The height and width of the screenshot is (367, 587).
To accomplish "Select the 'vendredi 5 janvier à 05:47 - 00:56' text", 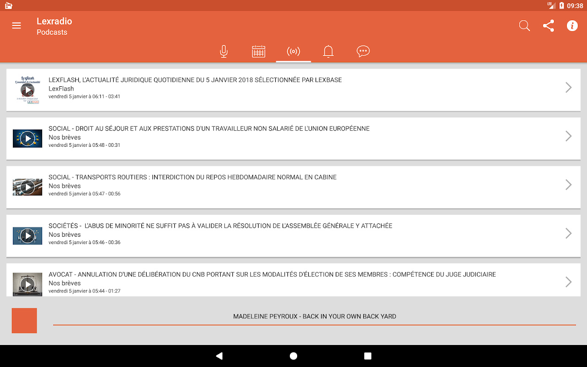I will [84, 194].
